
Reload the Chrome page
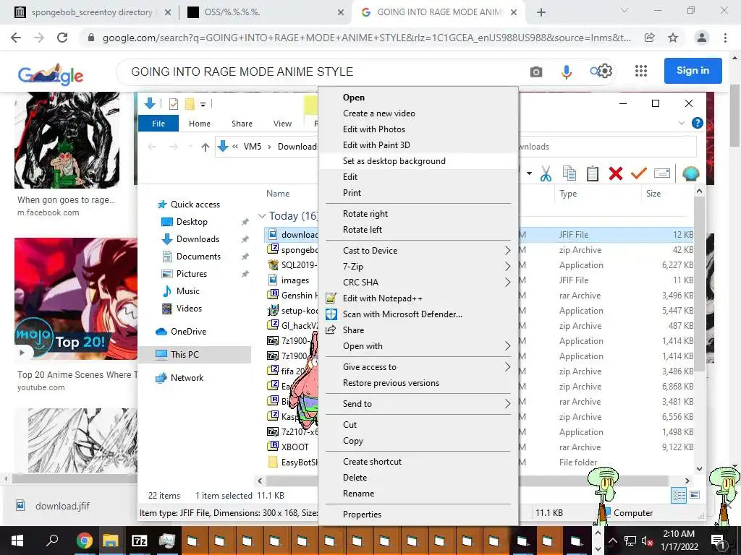point(62,38)
